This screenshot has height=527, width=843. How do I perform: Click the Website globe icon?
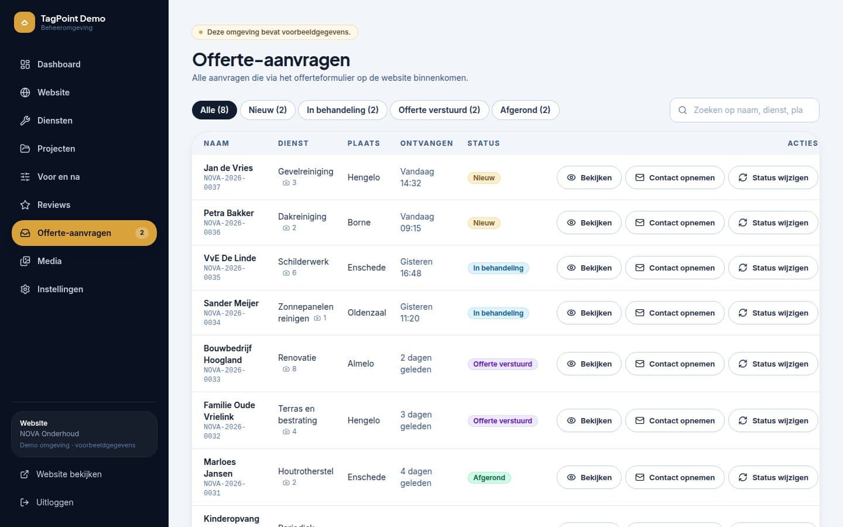click(25, 93)
